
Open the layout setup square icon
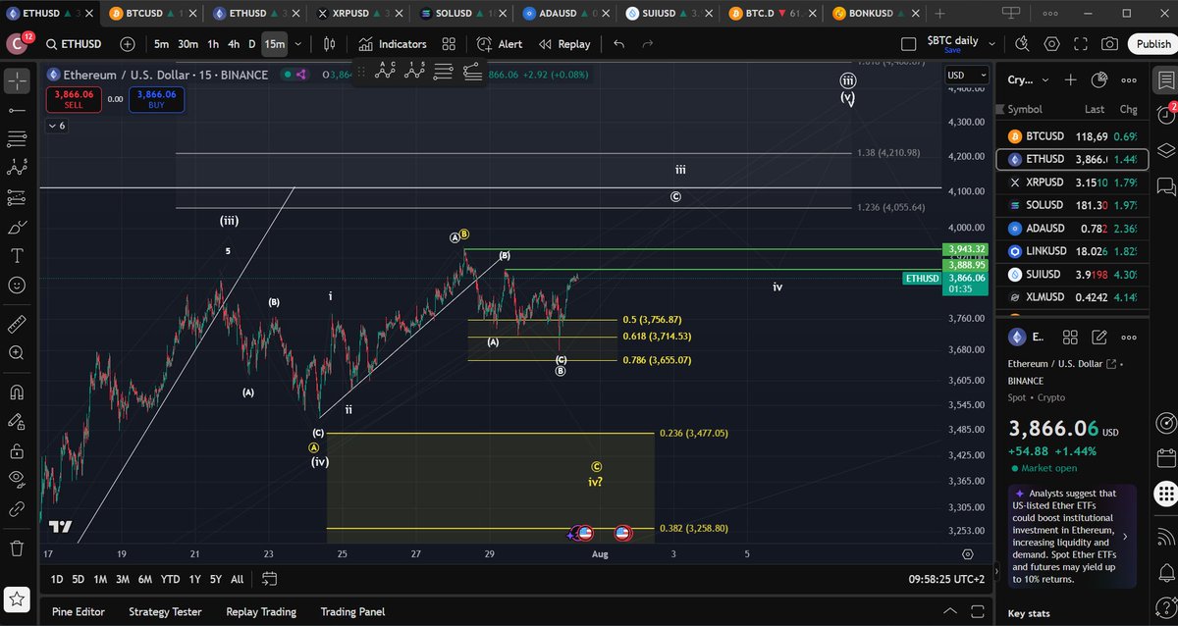(909, 44)
